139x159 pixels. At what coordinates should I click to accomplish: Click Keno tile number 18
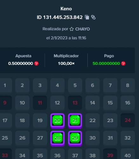tap(22, 121)
